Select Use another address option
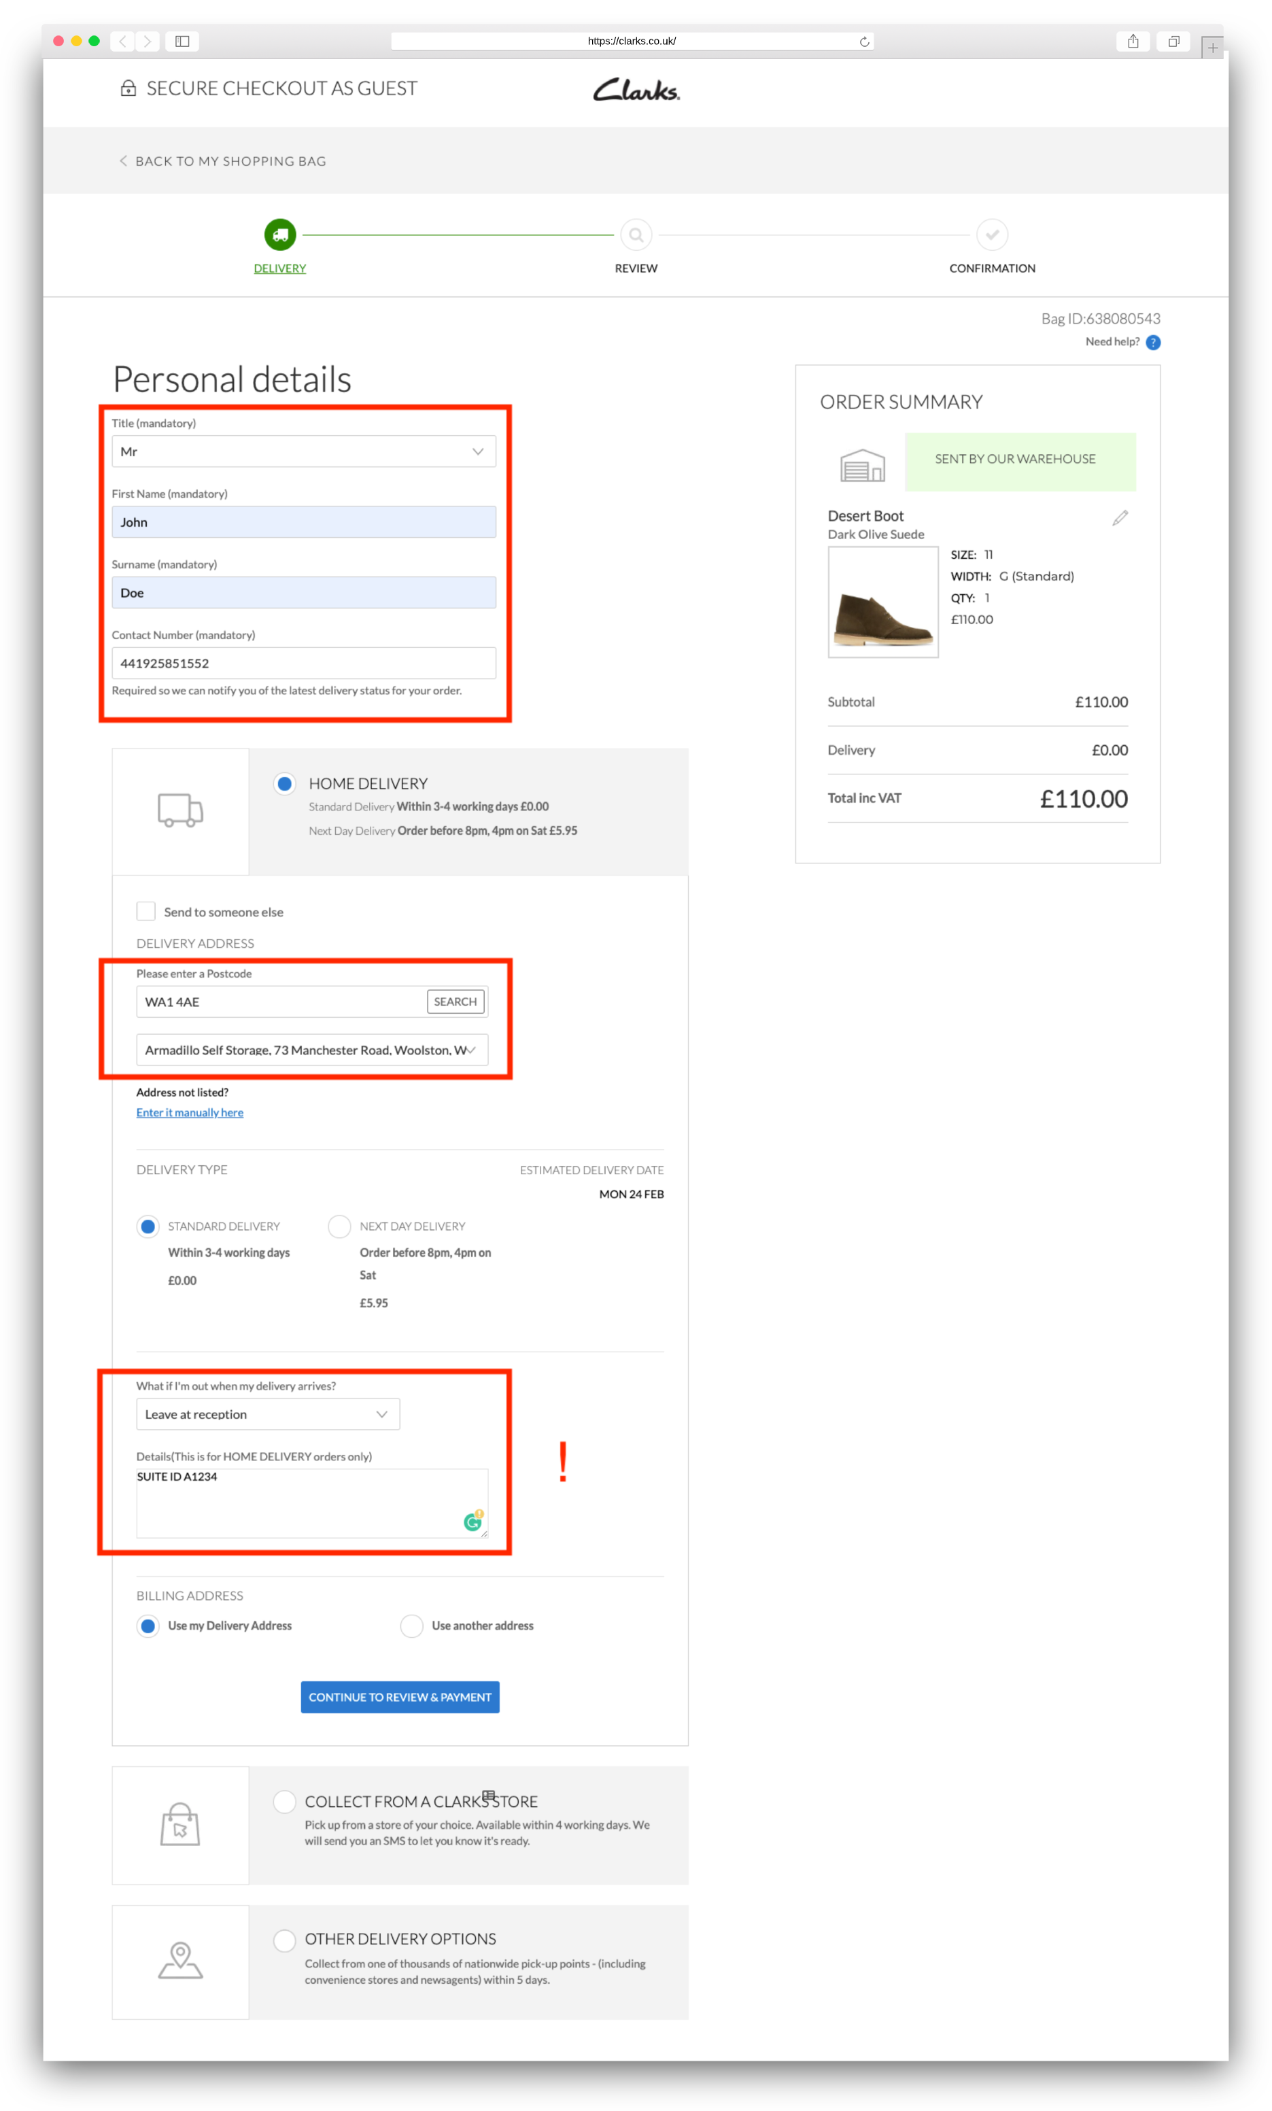Viewport: 1272px width, 2111px height. (x=412, y=1625)
